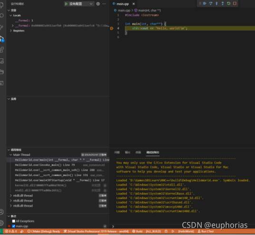Expand the second ntdll.dll thread
255x235 pixels.
tap(11, 201)
